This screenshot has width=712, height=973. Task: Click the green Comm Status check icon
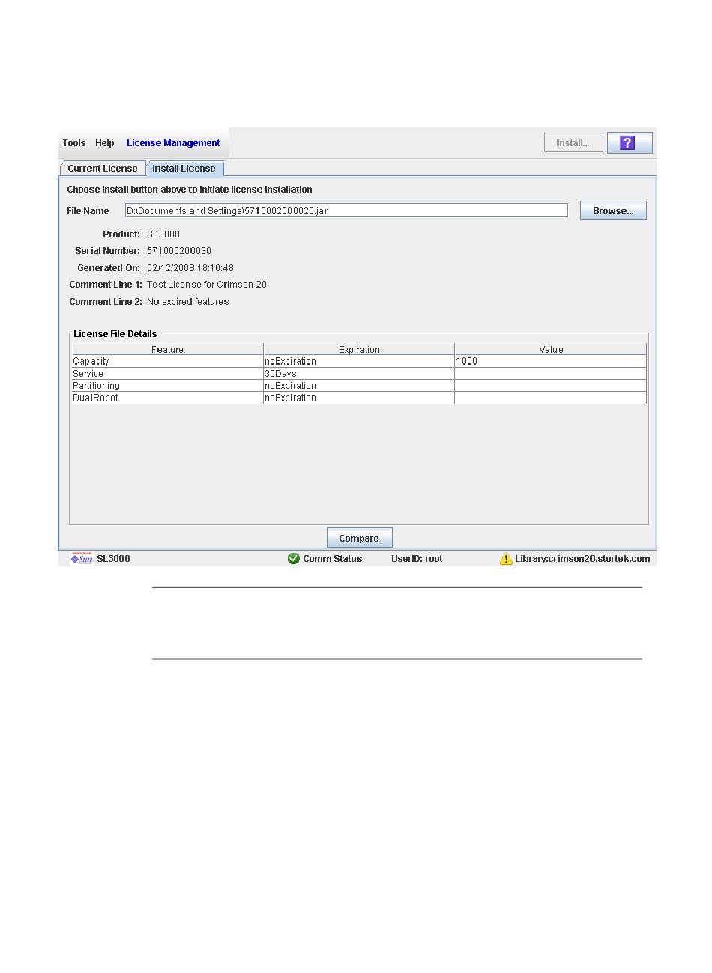tap(294, 559)
